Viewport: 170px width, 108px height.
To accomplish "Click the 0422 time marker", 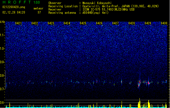I will 35,23.
